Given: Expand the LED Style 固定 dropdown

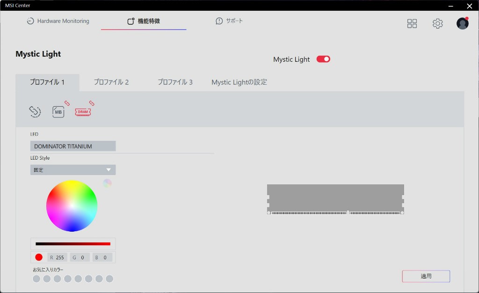Looking at the screenshot, I should coord(73,170).
